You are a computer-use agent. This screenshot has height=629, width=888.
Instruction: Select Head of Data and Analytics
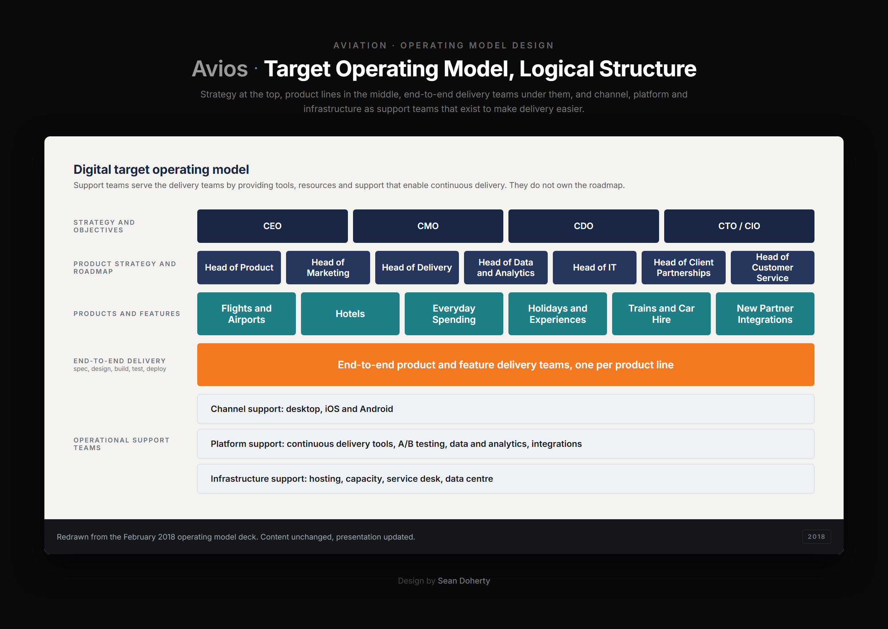point(506,268)
